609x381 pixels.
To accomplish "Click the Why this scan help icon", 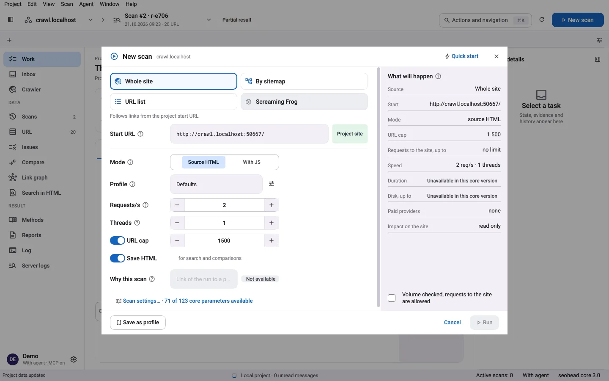I will 152,279.
